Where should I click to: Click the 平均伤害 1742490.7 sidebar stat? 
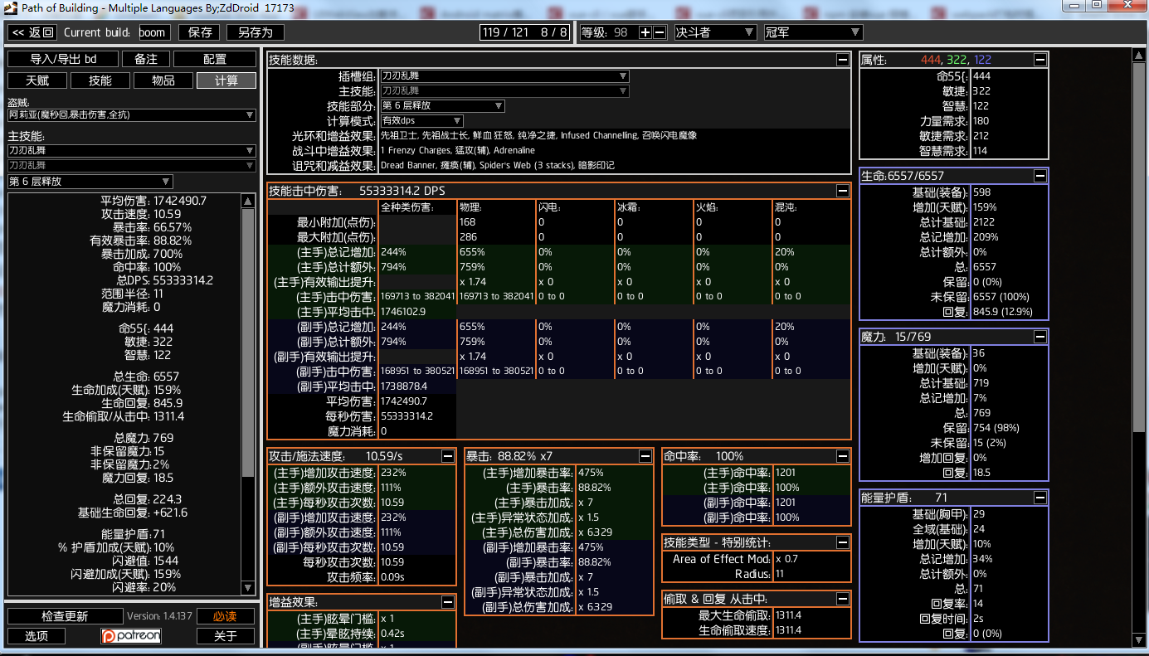click(x=153, y=201)
